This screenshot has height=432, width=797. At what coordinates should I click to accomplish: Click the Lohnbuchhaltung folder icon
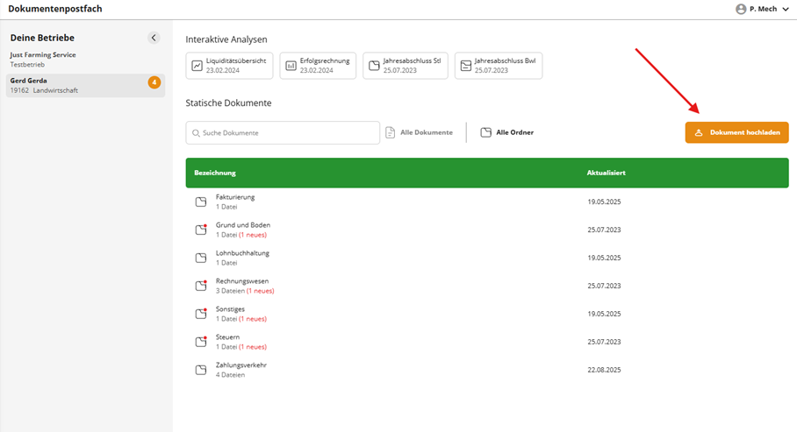201,258
